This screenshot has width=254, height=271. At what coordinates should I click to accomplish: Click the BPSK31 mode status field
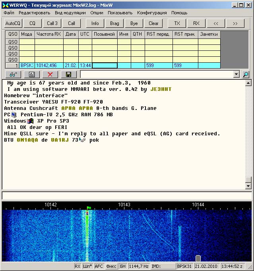[184, 266]
